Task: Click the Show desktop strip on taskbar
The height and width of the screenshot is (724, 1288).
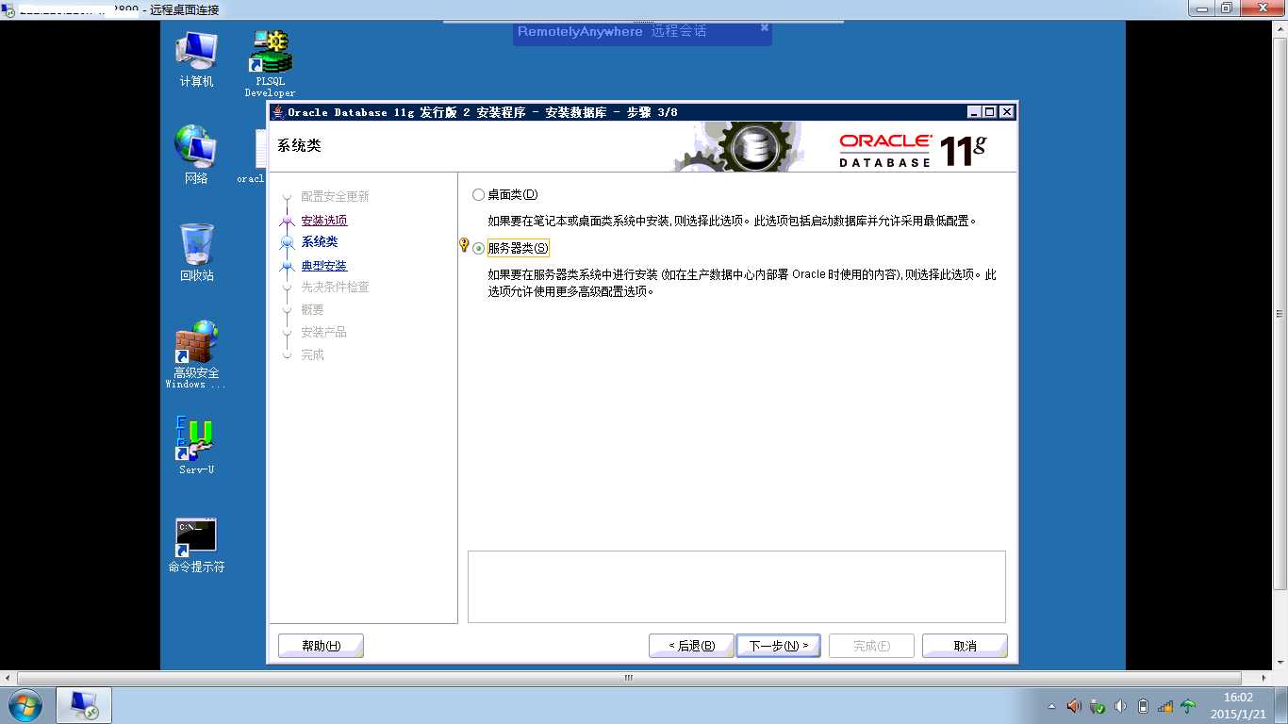Action: pyautogui.click(x=1280, y=706)
